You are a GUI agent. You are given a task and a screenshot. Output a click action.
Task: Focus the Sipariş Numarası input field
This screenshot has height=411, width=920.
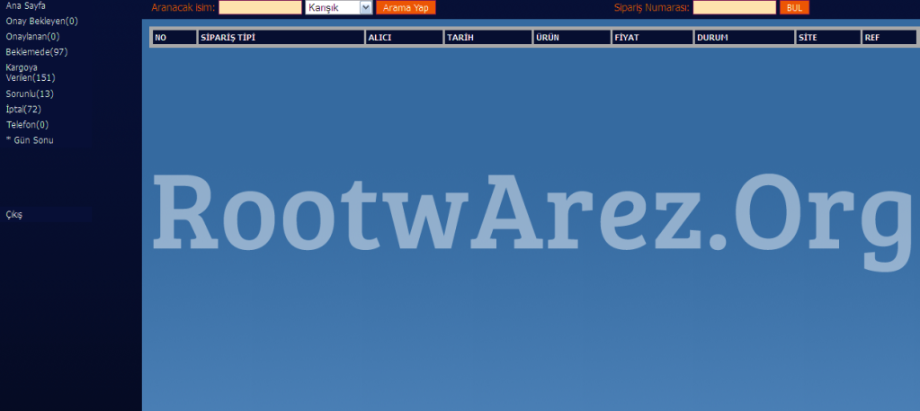[x=734, y=7]
